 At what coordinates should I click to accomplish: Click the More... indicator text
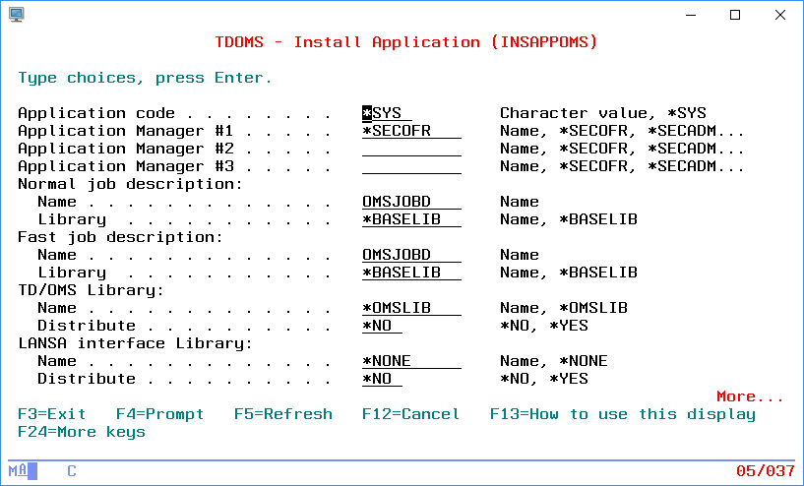750,396
